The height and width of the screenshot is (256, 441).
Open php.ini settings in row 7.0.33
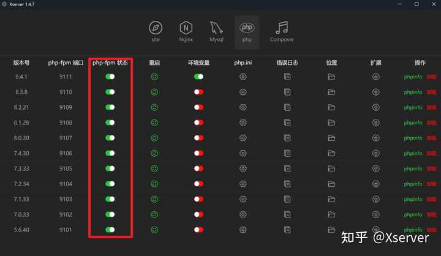[x=243, y=214]
